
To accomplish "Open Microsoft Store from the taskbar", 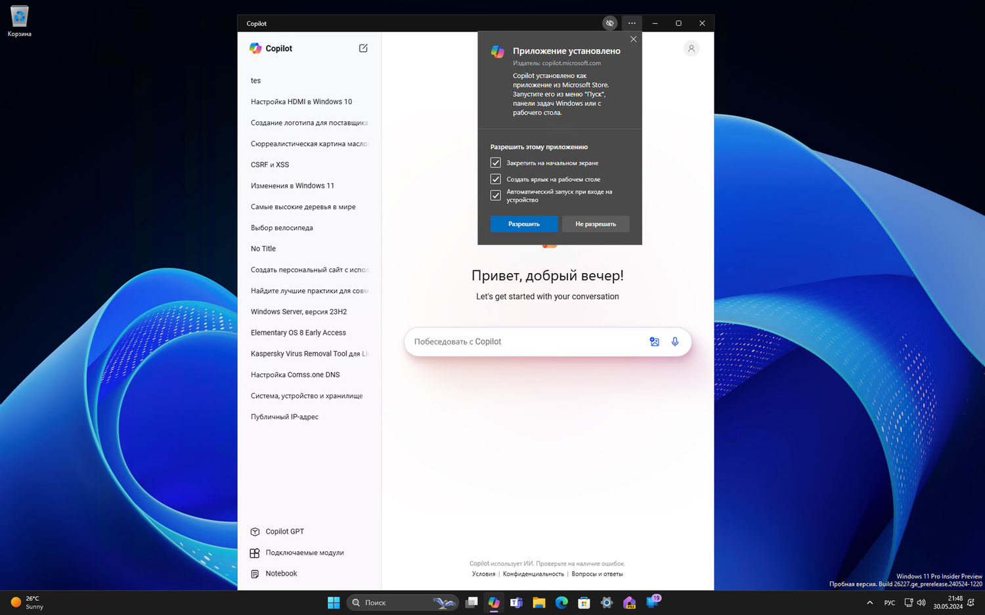I will (584, 603).
